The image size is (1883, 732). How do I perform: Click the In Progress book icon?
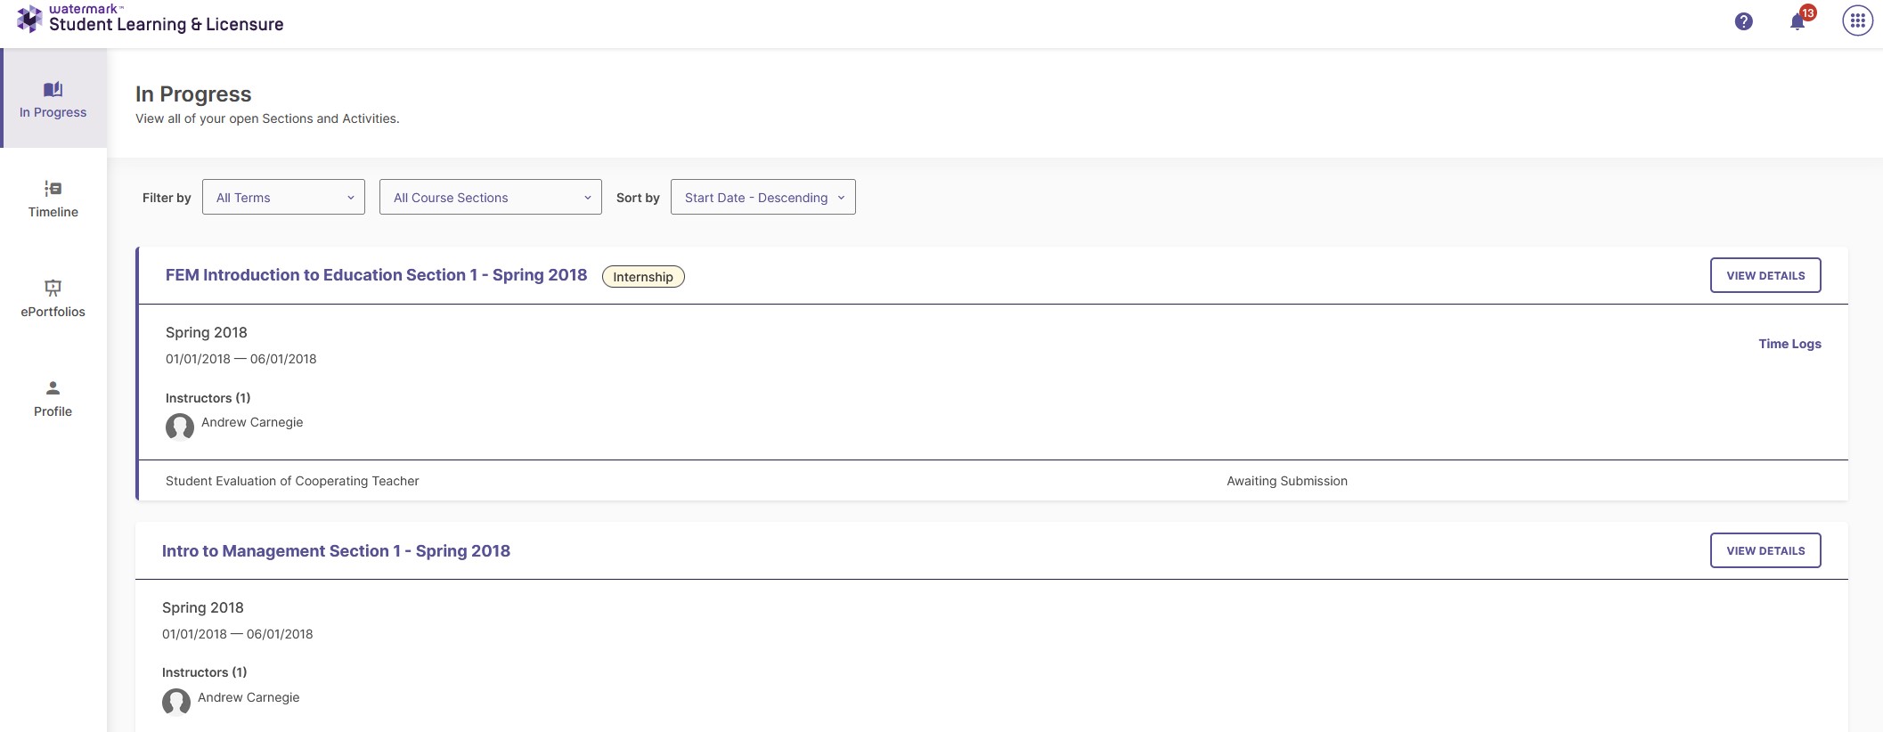click(53, 89)
